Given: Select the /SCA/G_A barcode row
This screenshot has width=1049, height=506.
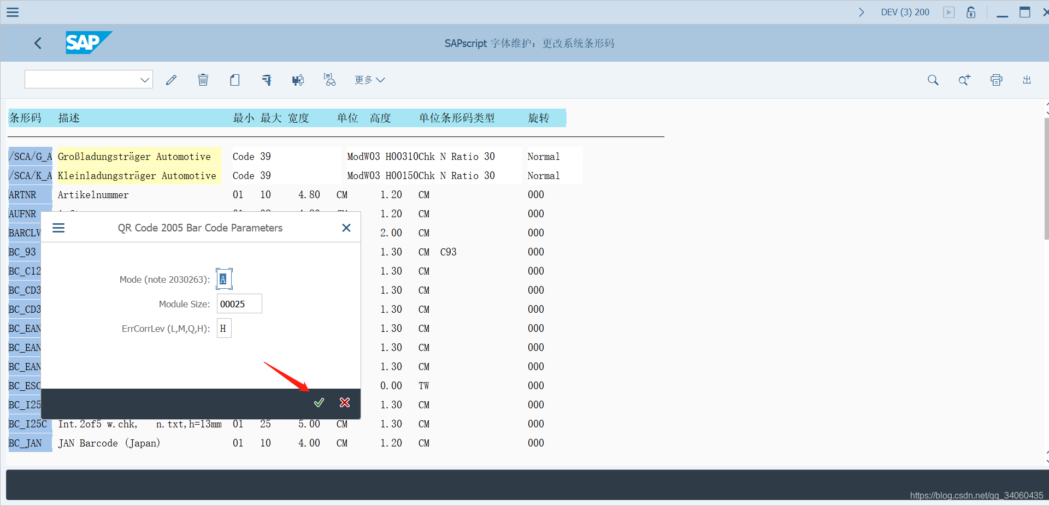Looking at the screenshot, I should pyautogui.click(x=30, y=157).
